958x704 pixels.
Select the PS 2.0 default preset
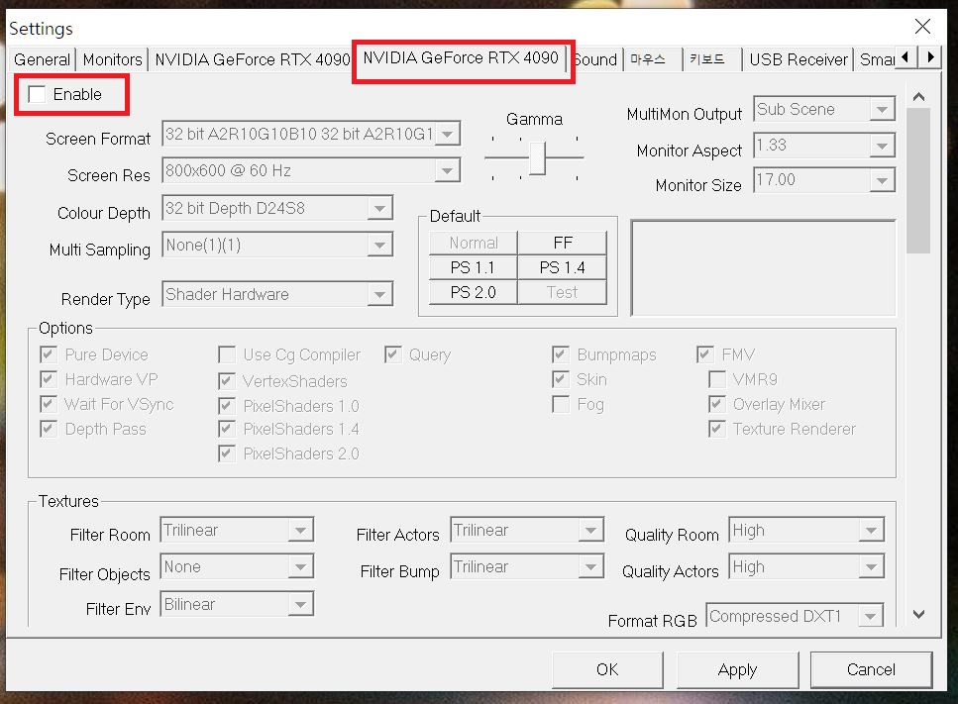click(474, 292)
